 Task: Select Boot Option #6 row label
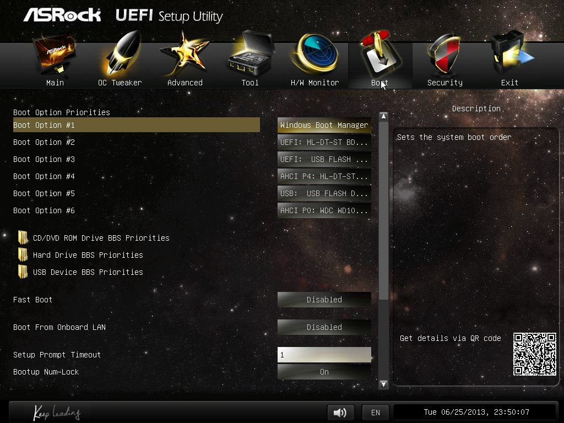(44, 210)
